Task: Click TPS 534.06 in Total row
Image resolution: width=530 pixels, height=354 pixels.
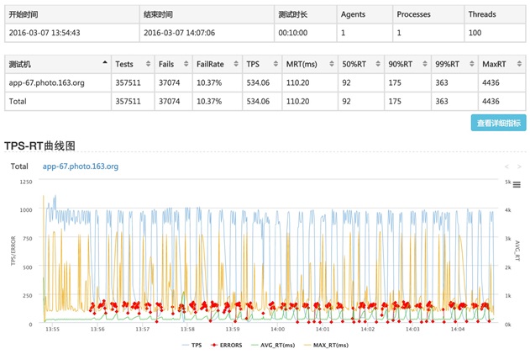Action: (258, 101)
